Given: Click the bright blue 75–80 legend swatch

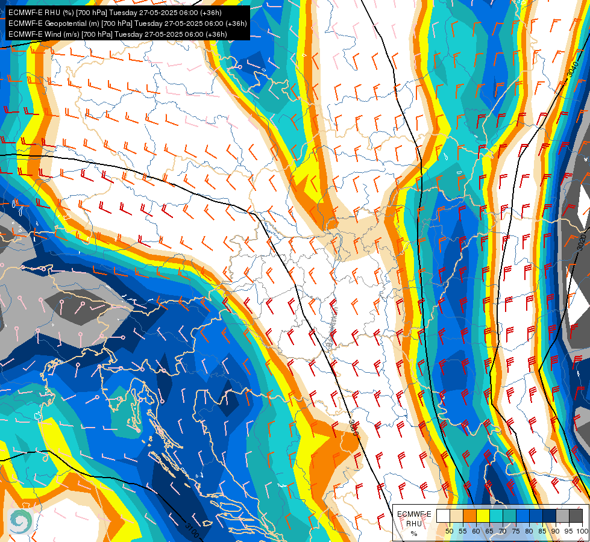Looking at the screenshot, I should 523,516.
